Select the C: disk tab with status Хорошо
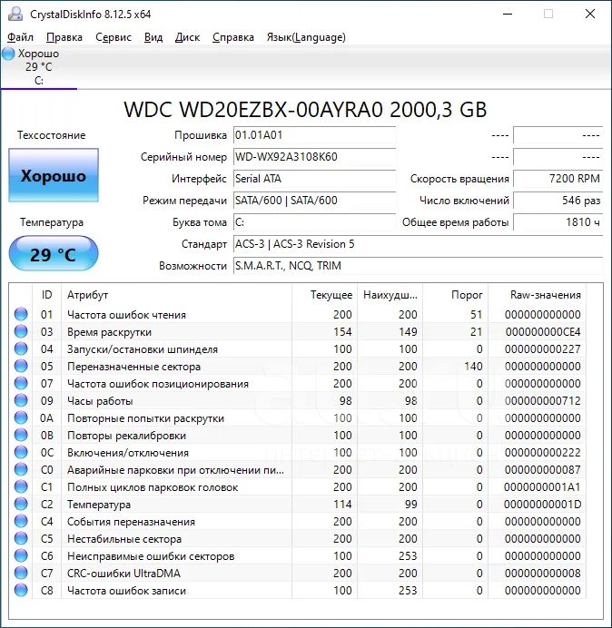 38,67
